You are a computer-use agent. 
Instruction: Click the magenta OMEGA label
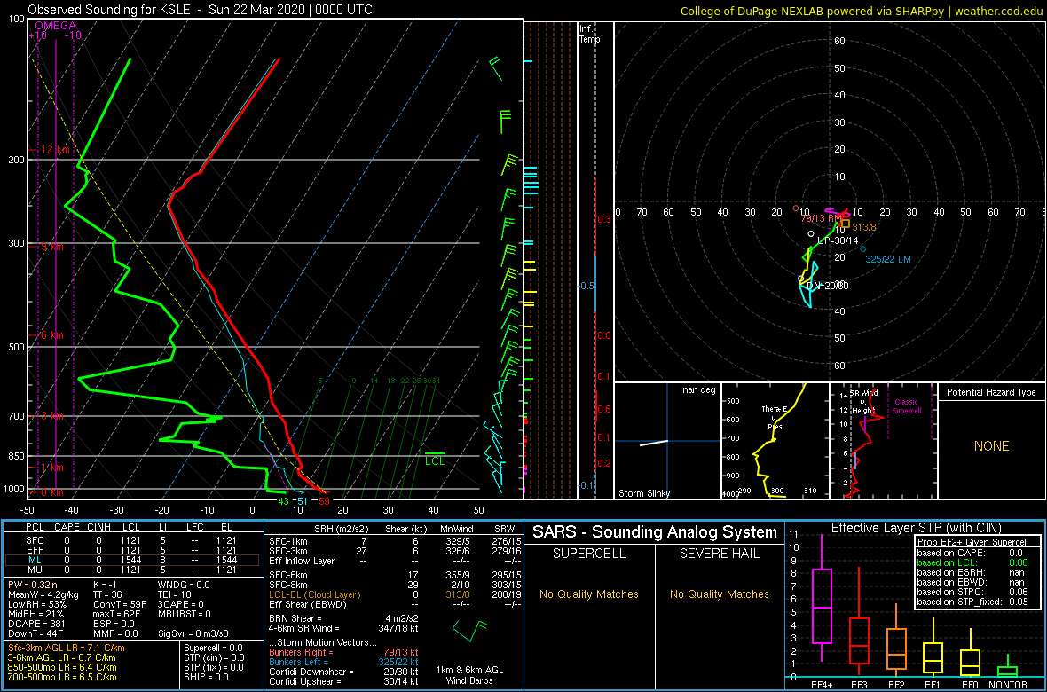55,26
